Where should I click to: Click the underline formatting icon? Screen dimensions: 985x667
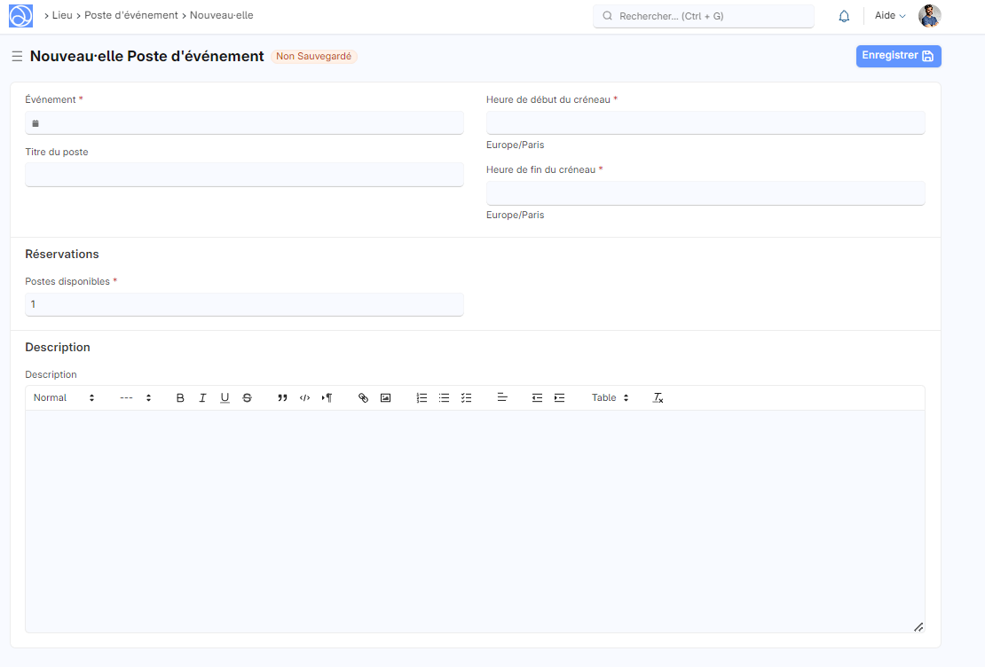225,398
